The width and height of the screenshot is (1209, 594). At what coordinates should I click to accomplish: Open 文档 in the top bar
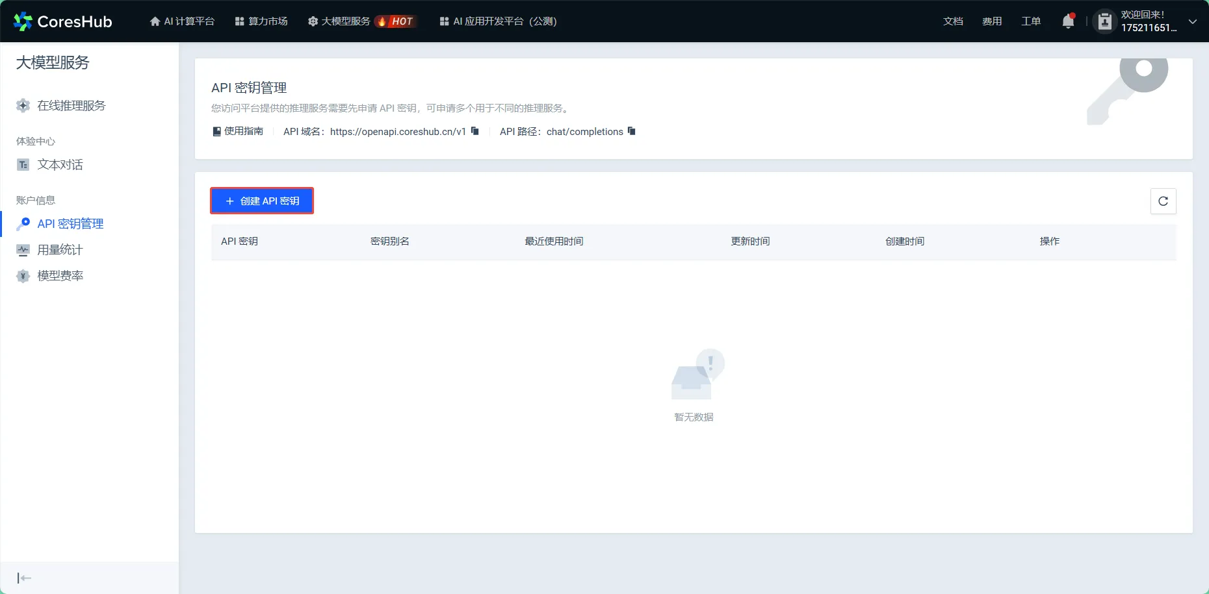pyautogui.click(x=953, y=21)
